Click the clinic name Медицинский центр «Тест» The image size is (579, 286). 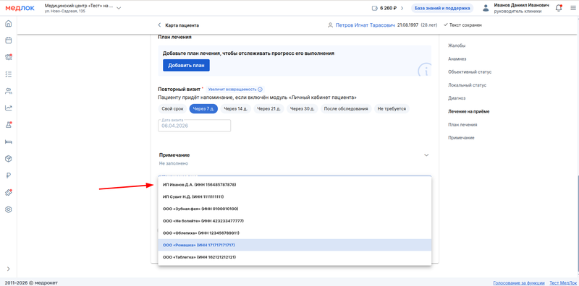pos(79,6)
